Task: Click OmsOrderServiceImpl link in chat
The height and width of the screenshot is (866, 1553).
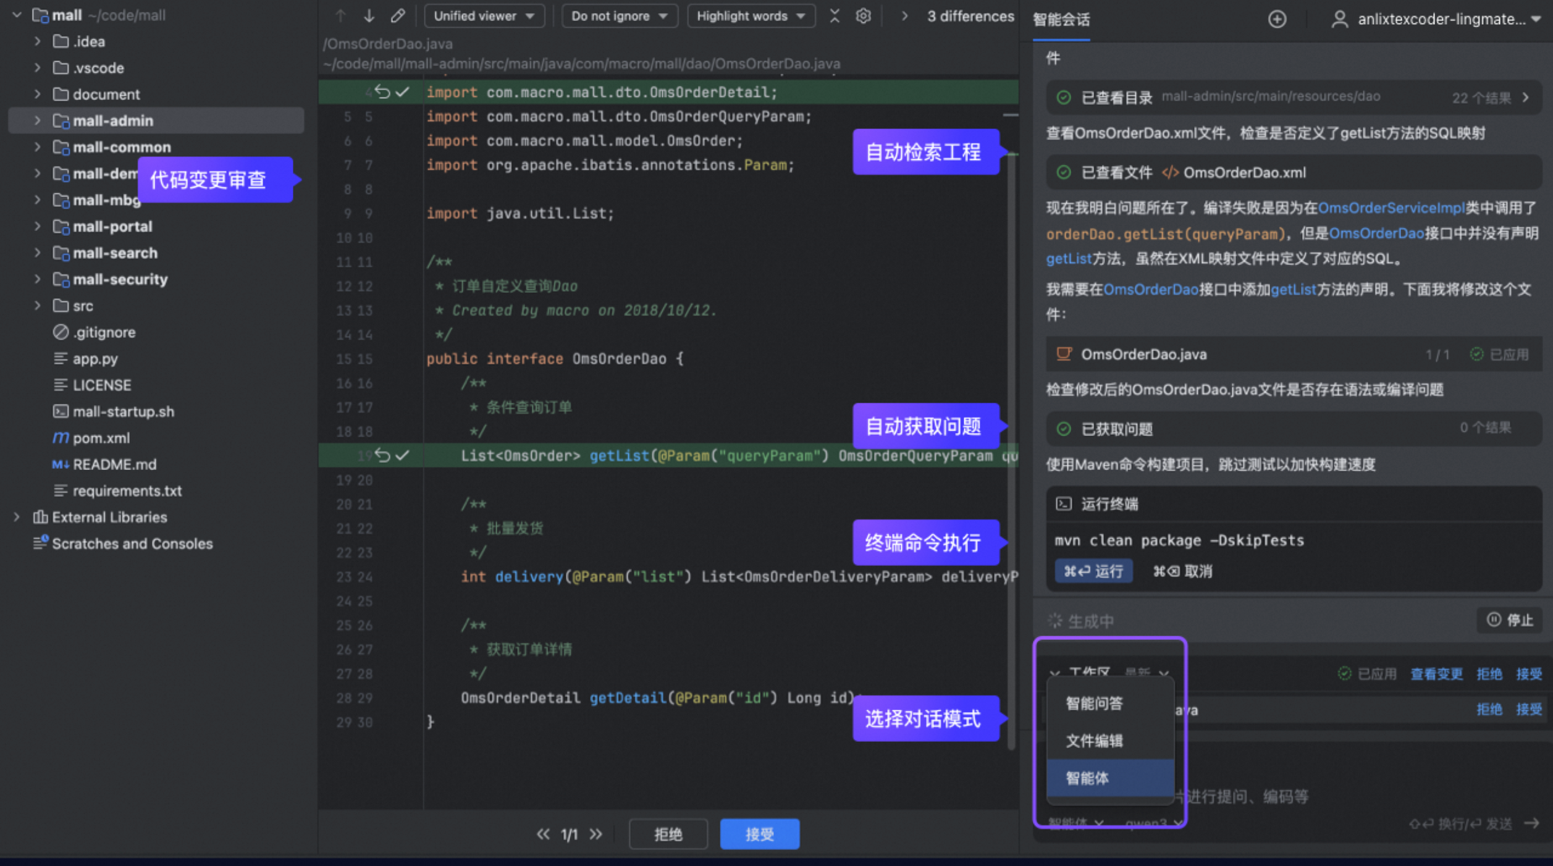Action: click(1391, 208)
